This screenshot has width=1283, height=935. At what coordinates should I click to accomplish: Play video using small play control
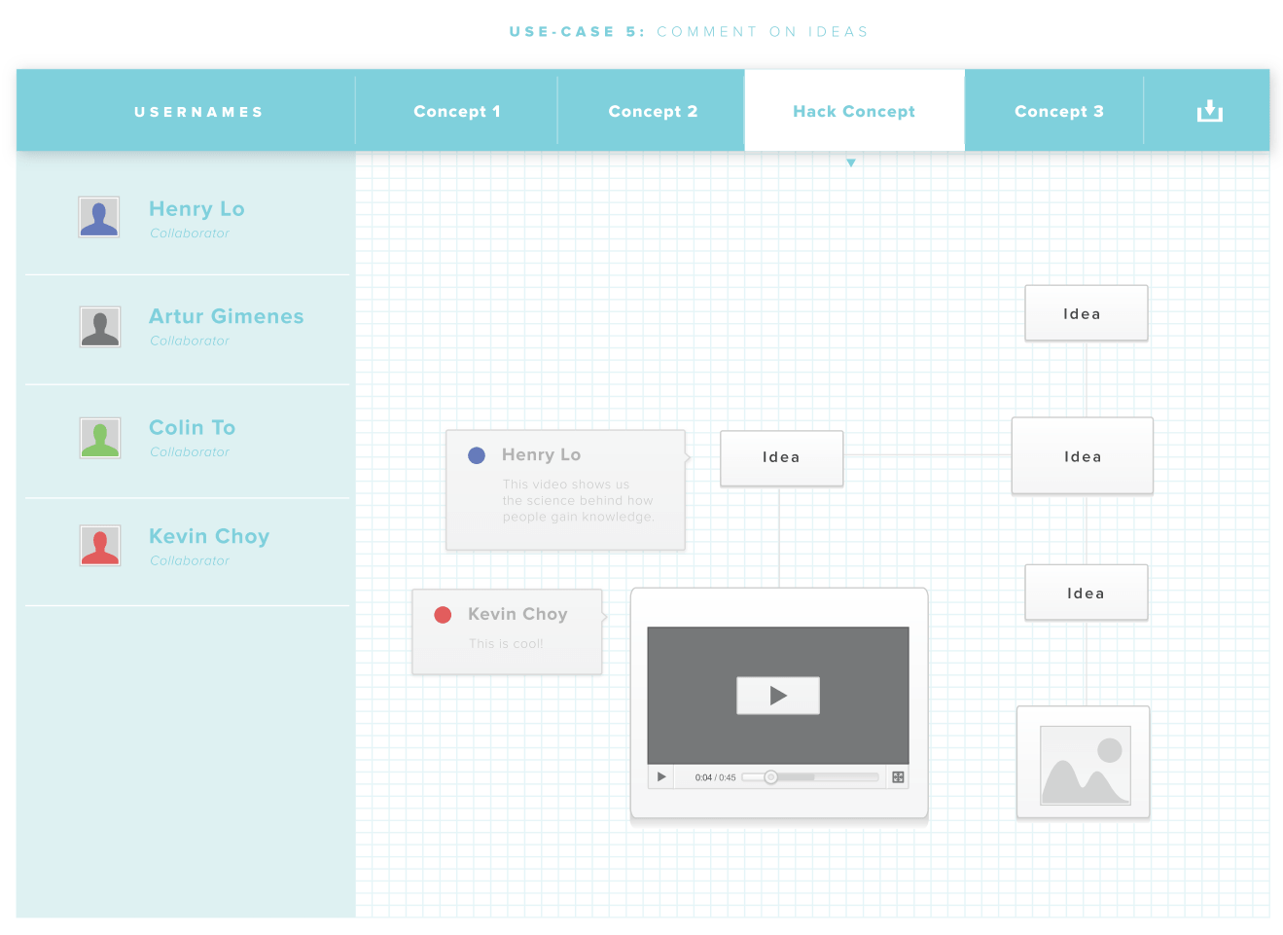661,776
